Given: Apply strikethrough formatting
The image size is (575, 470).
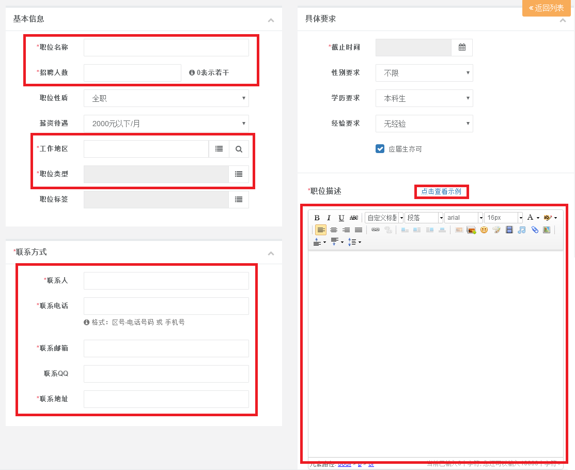Looking at the screenshot, I should [354, 218].
